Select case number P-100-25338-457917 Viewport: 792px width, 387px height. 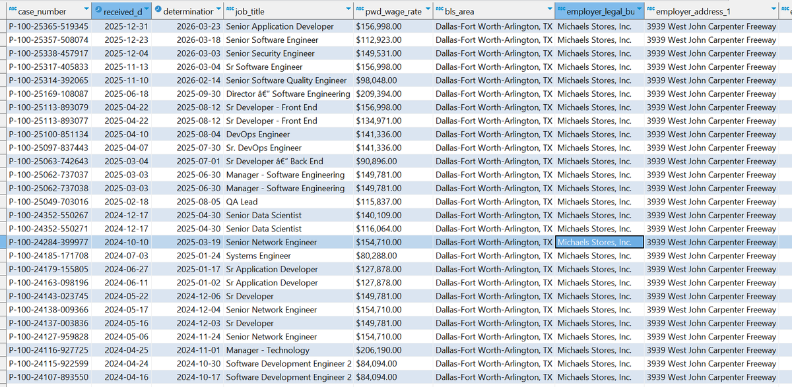48,53
